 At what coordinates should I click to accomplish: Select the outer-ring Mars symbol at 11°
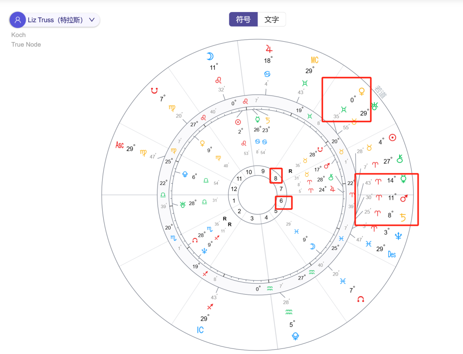coord(403,198)
